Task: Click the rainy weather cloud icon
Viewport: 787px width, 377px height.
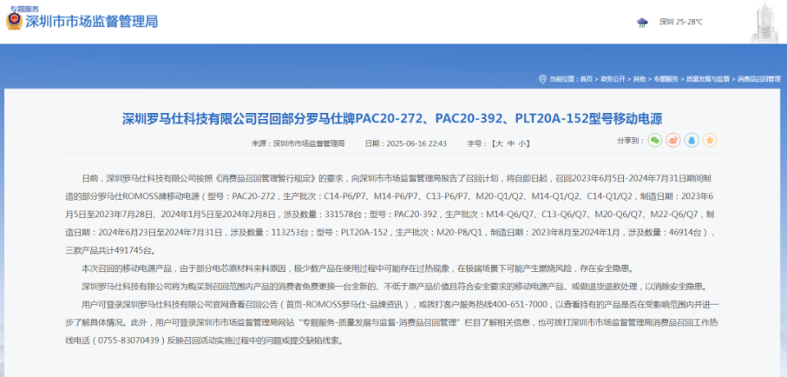Action: click(642, 22)
